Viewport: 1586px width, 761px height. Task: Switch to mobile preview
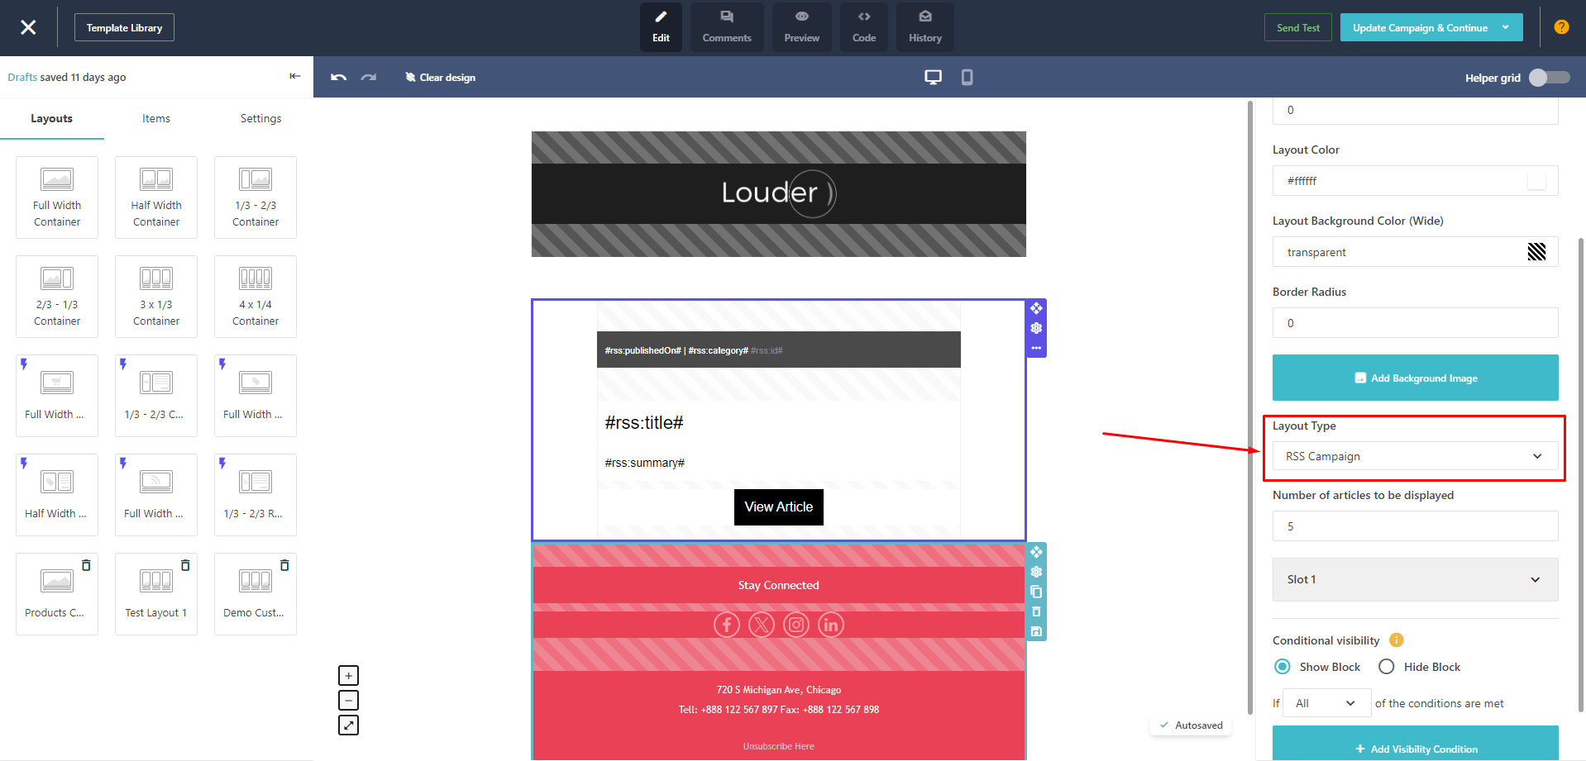click(x=967, y=77)
